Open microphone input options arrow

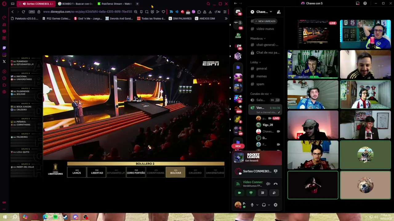pos(257,205)
